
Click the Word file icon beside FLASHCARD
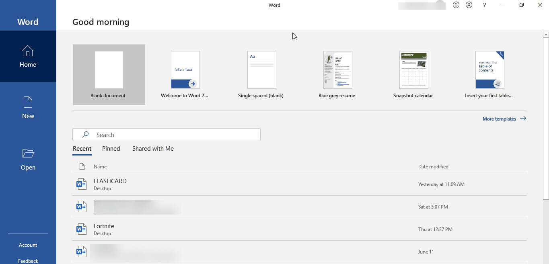tap(82, 184)
